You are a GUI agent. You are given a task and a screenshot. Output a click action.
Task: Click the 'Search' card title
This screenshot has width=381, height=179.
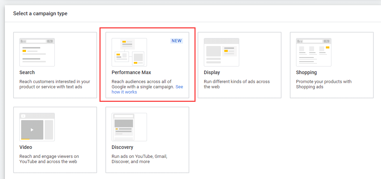coord(27,72)
